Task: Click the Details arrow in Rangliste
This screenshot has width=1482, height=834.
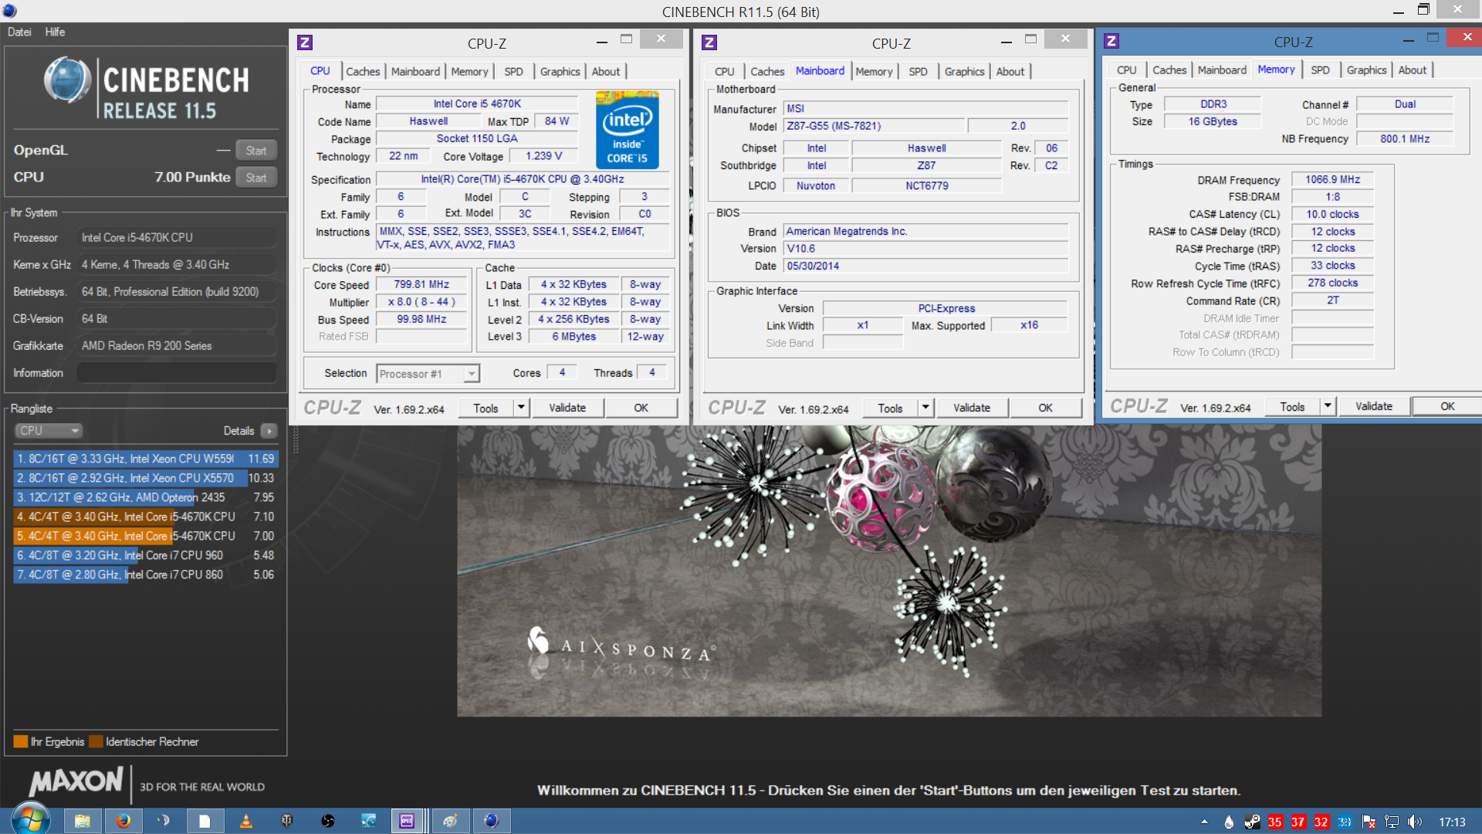Action: [269, 431]
